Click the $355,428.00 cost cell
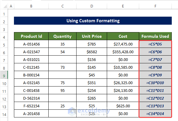The width and height of the screenshot is (178, 121). [x=123, y=52]
